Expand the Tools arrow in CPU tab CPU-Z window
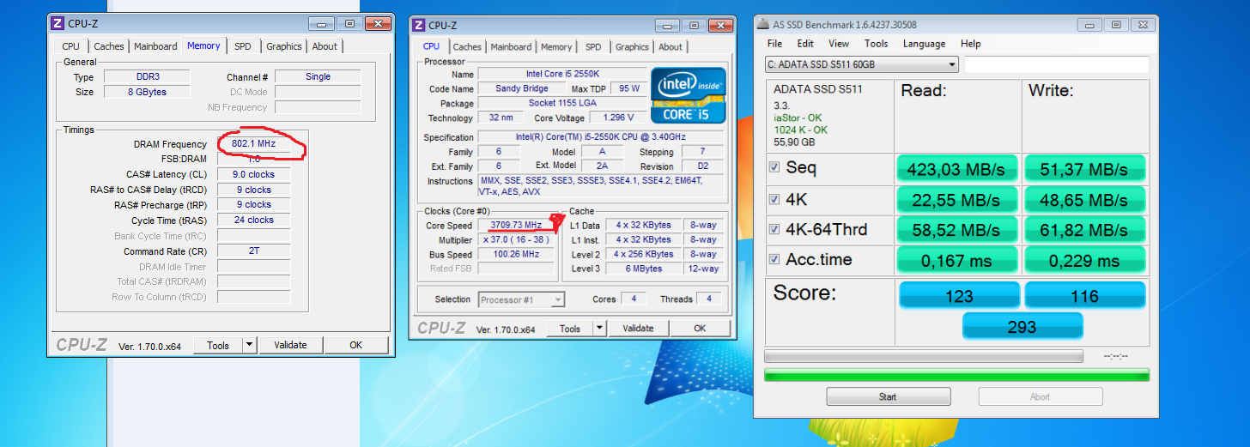 pyautogui.click(x=599, y=329)
